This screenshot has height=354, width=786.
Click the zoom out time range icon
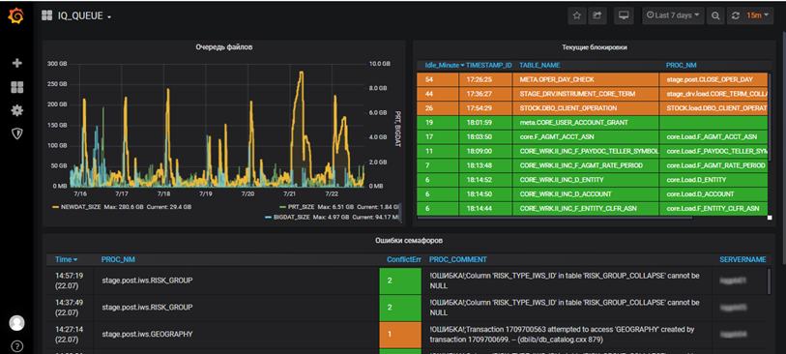pos(715,15)
